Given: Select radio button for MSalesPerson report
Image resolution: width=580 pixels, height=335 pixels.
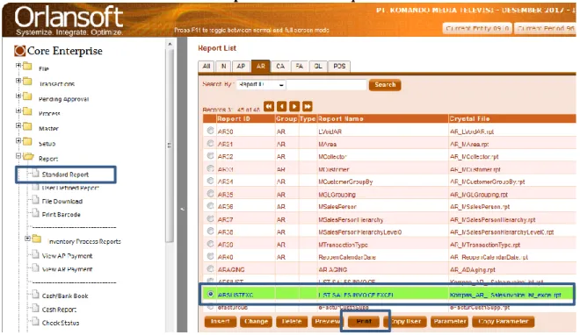Looking at the screenshot, I should (x=211, y=206).
